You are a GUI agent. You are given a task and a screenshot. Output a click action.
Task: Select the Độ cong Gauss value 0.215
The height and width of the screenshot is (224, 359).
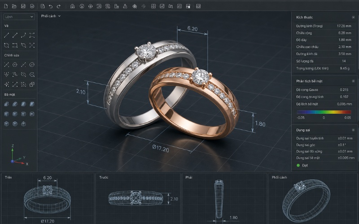point(344,90)
